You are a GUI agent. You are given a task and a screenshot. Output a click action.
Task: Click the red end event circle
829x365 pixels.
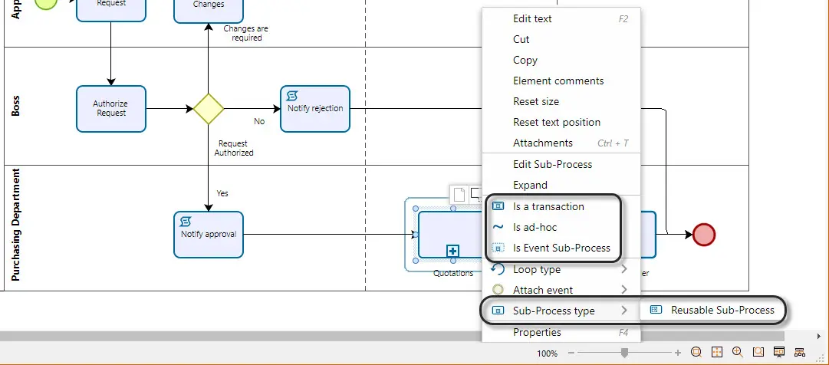(704, 235)
